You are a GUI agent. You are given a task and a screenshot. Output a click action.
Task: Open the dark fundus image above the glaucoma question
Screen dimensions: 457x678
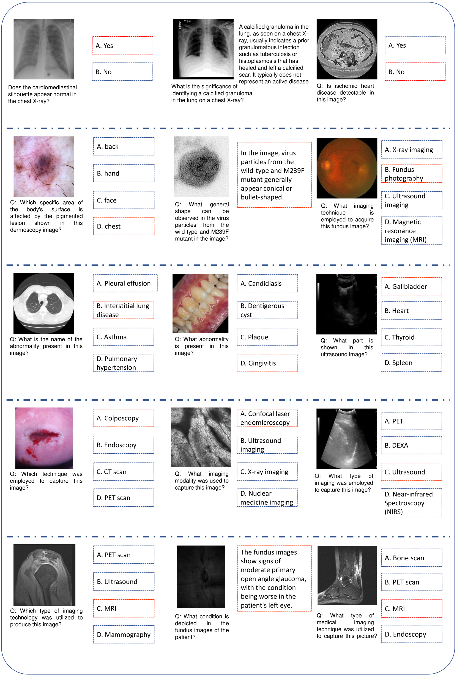pos(201,577)
